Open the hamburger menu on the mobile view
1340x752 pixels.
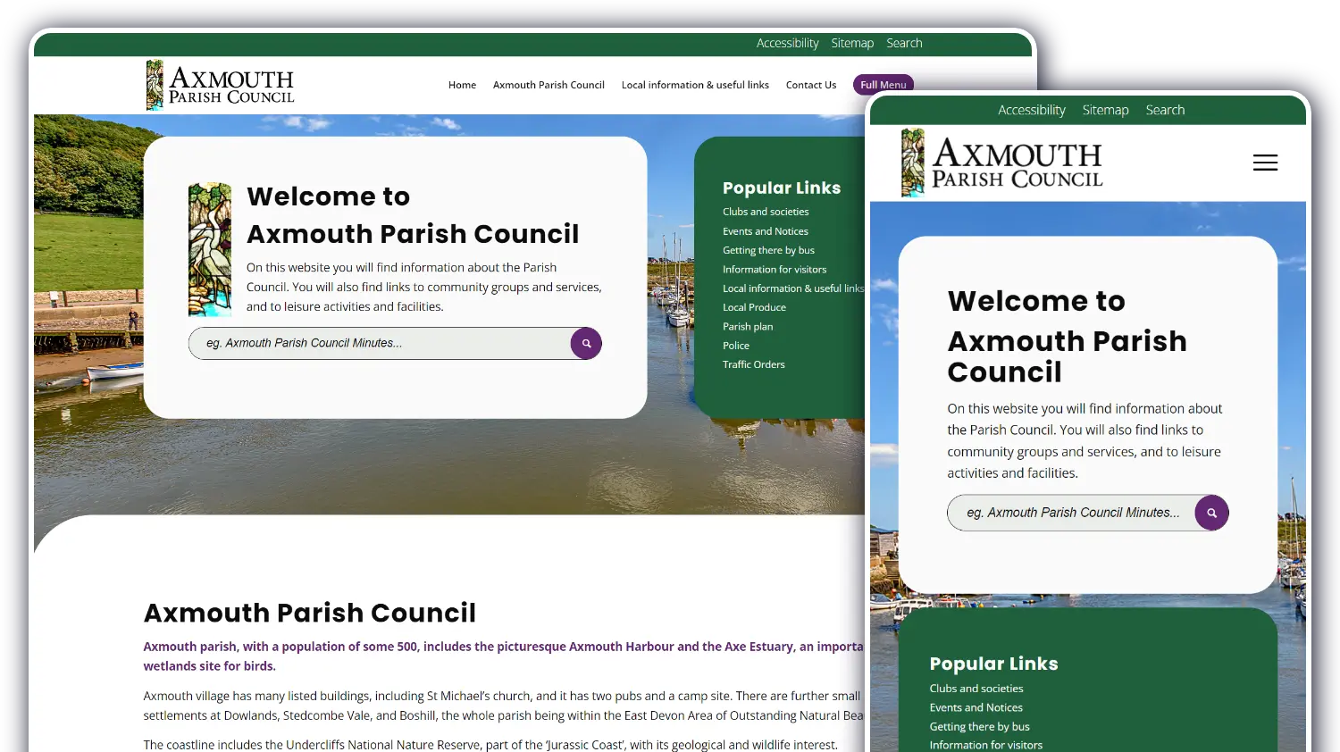click(1265, 163)
